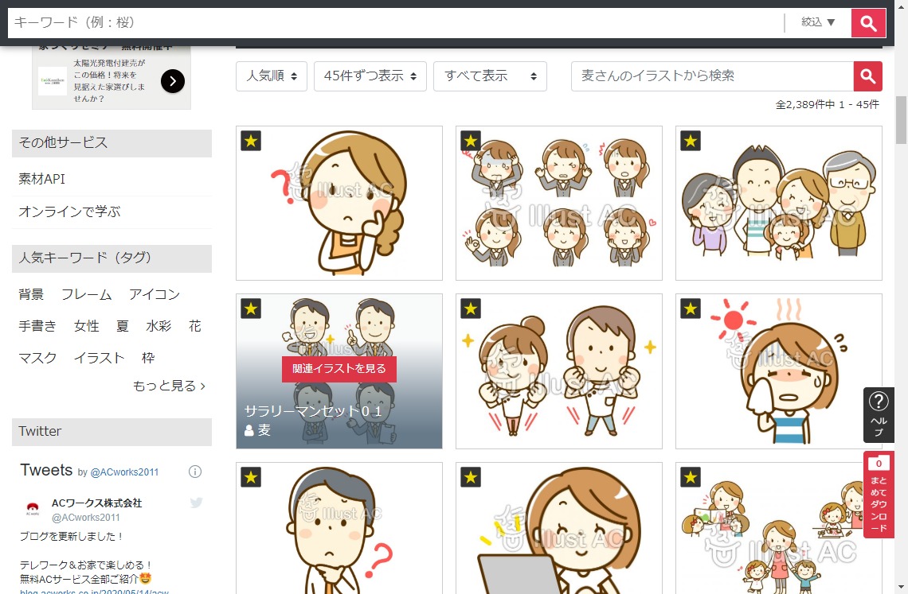The width and height of the screenshot is (908, 594).
Task: Open the 人気順 sort dropdown
Action: pos(272,76)
